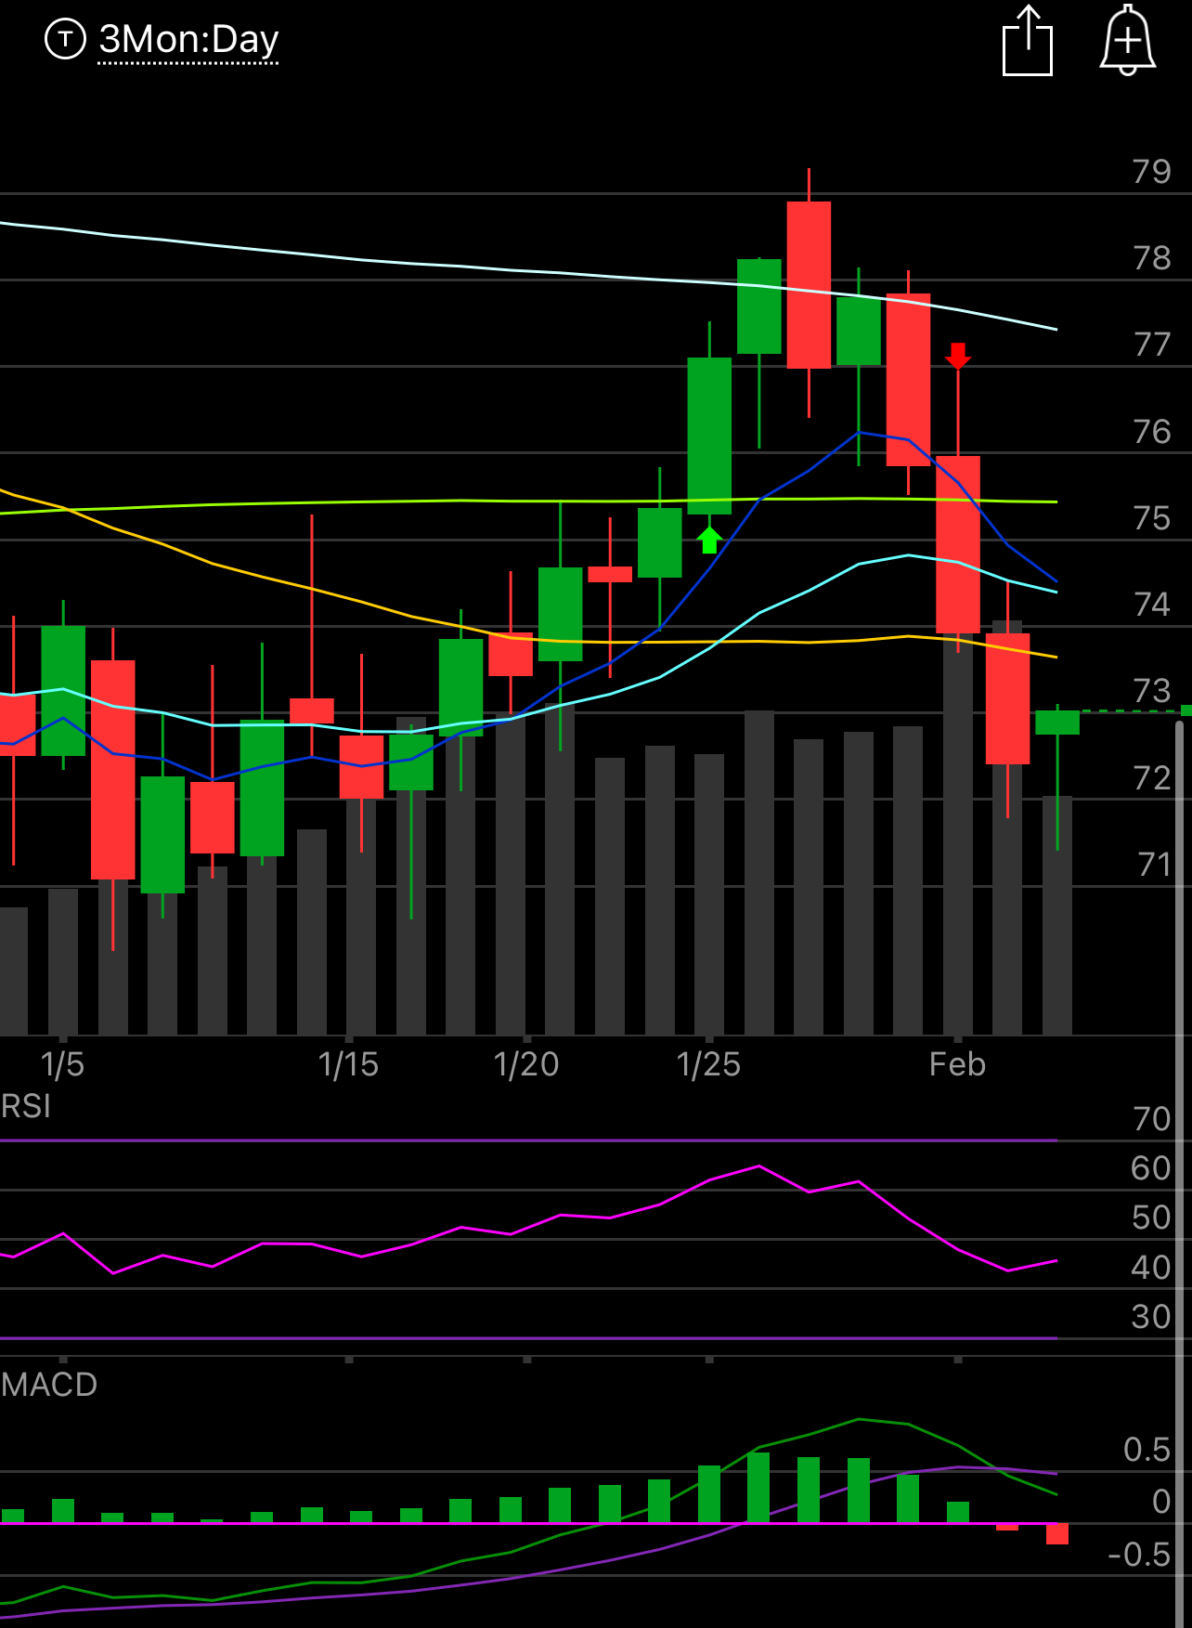This screenshot has width=1192, height=1628.
Task: Tap the 79 price axis label
Action: click(1152, 172)
